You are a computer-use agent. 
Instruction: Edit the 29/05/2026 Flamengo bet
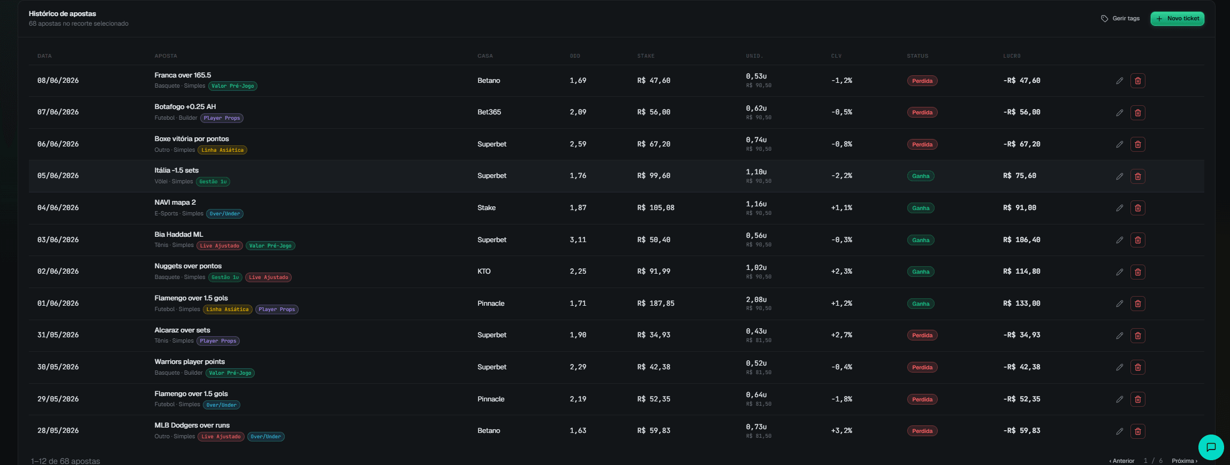coord(1119,399)
